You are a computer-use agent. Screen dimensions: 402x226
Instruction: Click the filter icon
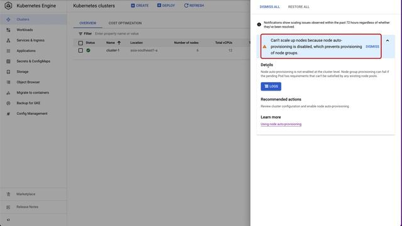tap(80, 33)
